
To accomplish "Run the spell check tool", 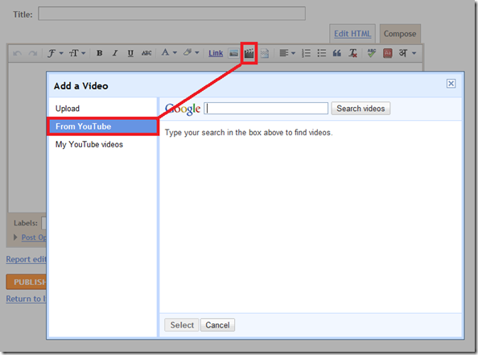I will (x=372, y=53).
